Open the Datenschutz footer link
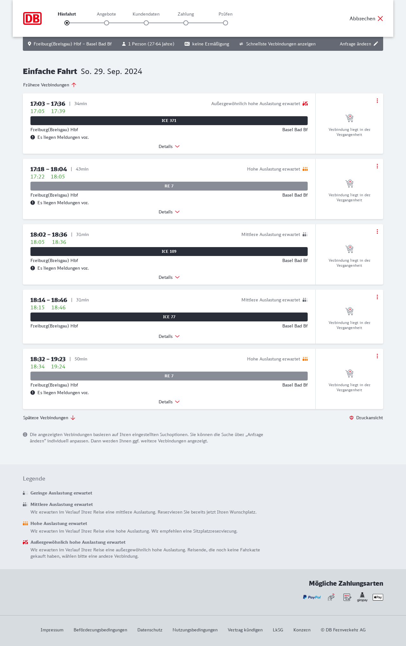This screenshot has width=406, height=646. pos(150,630)
